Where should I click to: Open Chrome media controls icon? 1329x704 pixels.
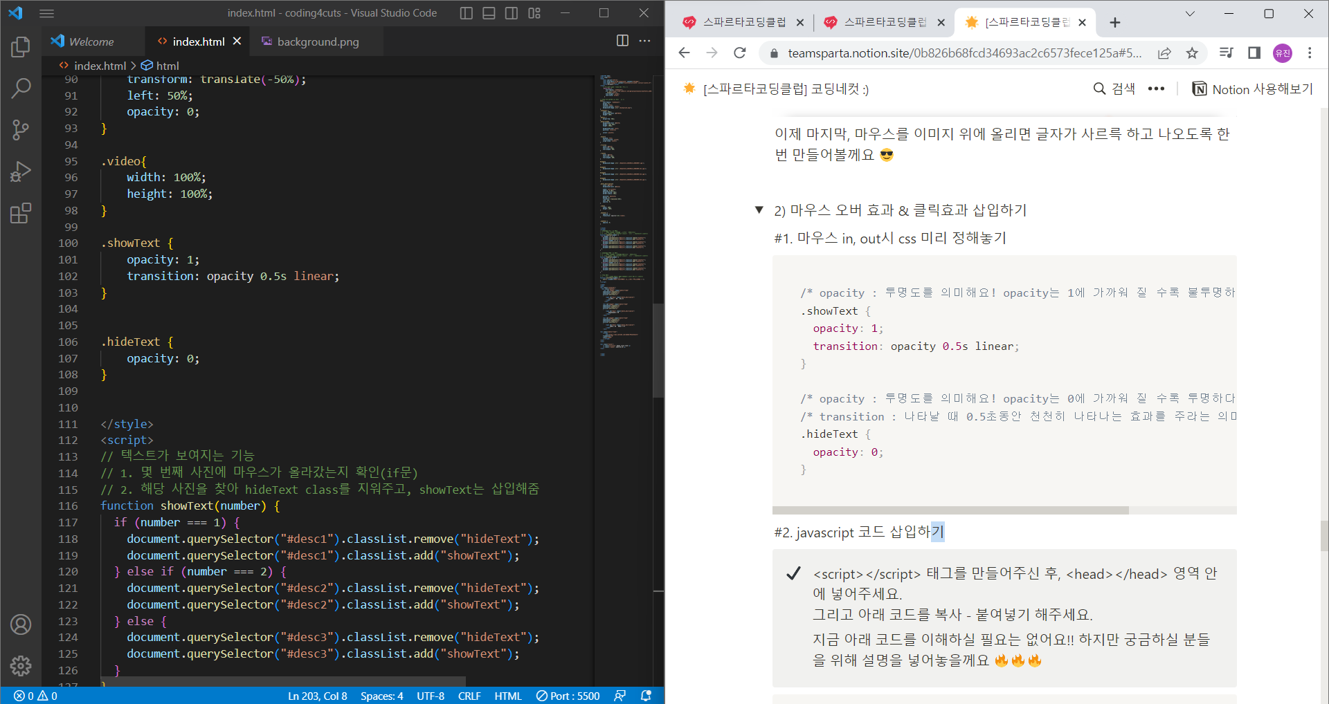(x=1227, y=53)
